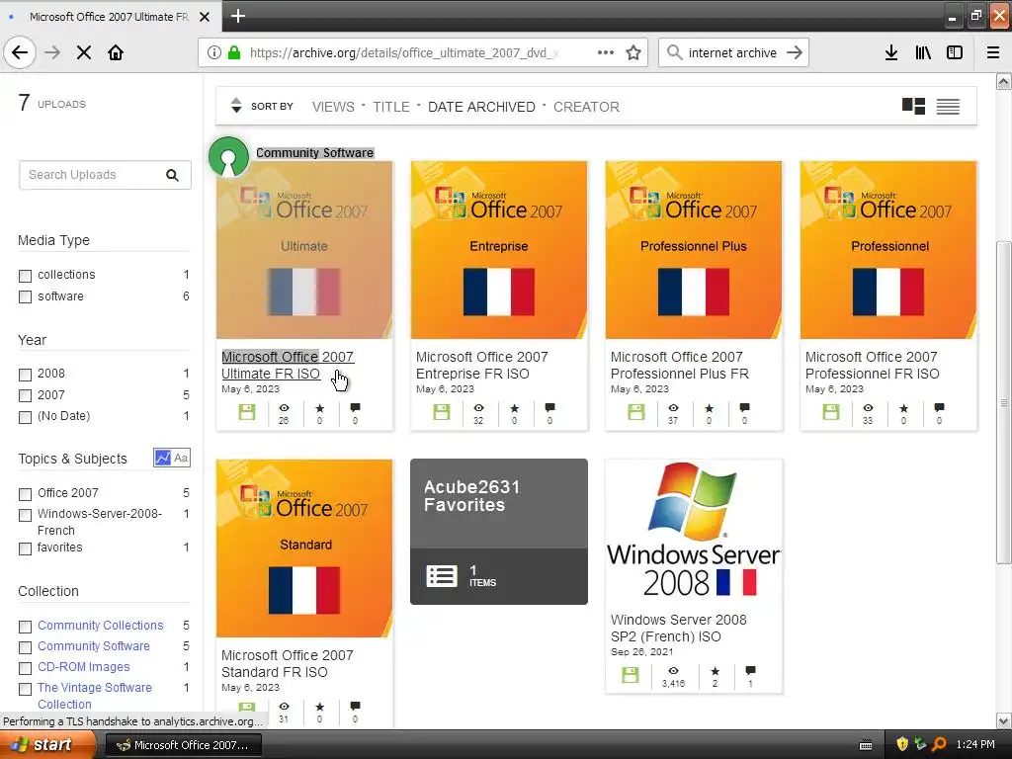
Task: Show the site information icon
Action: (x=214, y=53)
